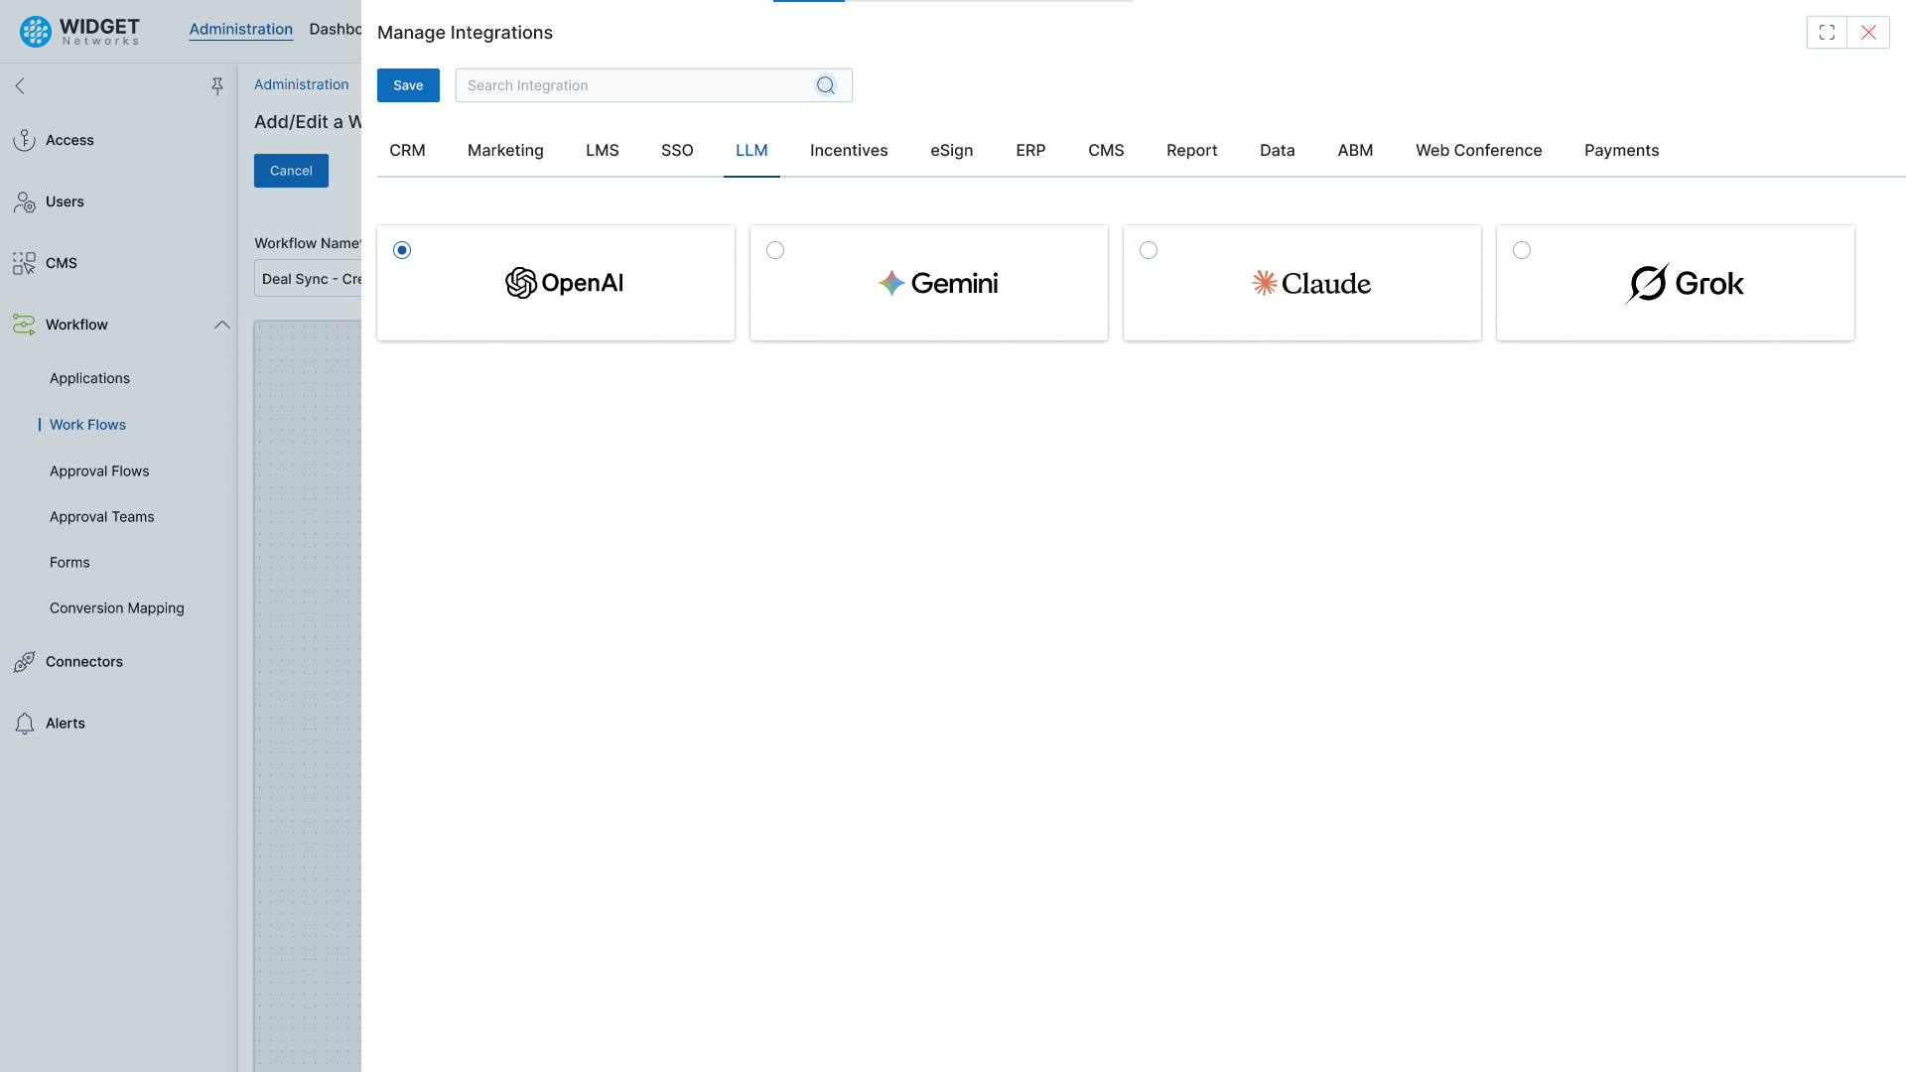
Task: Click the Workflow Name input field
Action: (308, 279)
